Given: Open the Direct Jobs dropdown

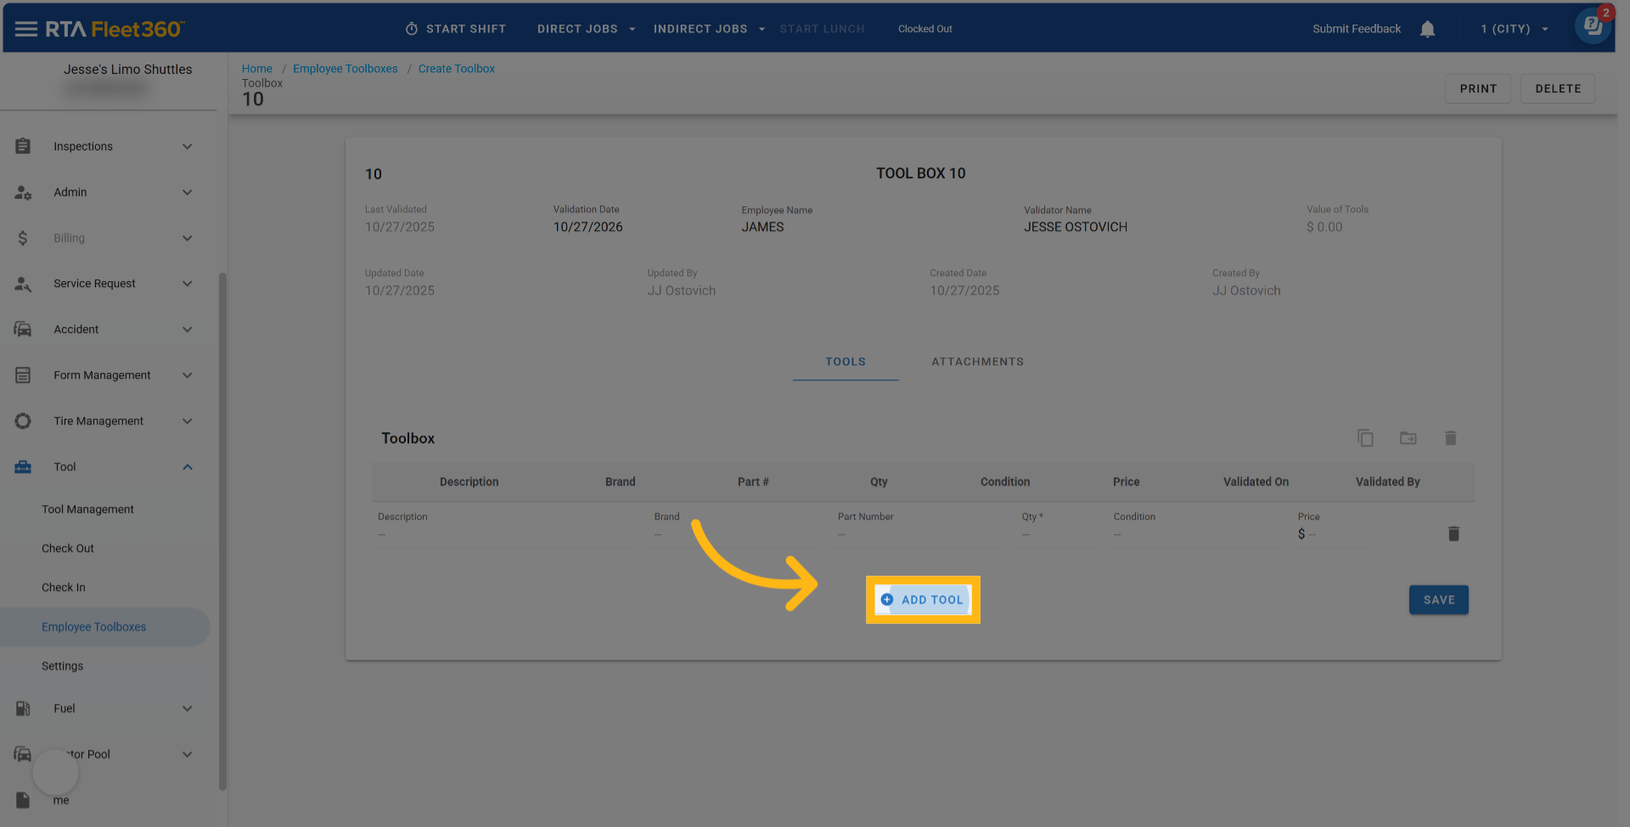Looking at the screenshot, I should pos(586,29).
